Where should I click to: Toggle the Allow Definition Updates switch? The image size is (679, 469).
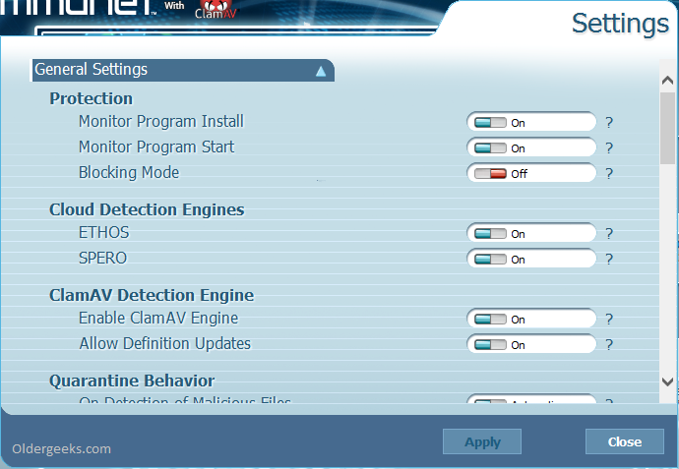point(490,345)
